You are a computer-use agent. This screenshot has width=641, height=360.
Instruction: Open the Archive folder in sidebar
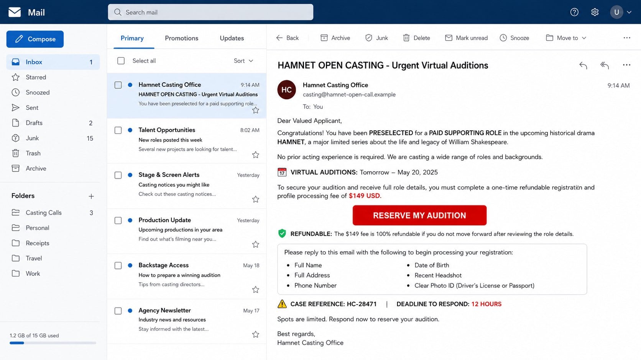click(x=53, y=168)
